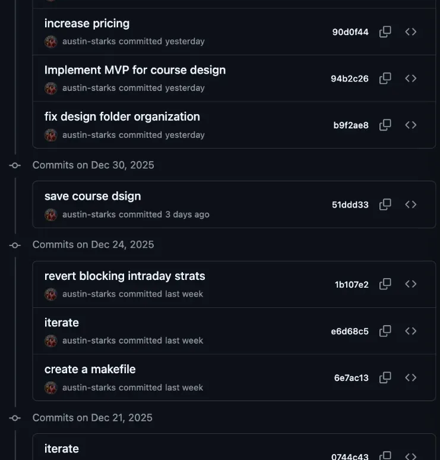
Task: Browse repository at commit 90d0f44
Action: tap(411, 32)
